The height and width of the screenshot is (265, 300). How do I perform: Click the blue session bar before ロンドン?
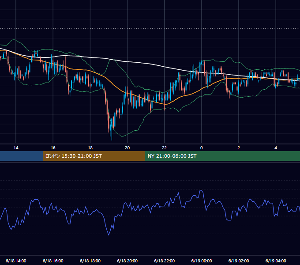[22, 156]
